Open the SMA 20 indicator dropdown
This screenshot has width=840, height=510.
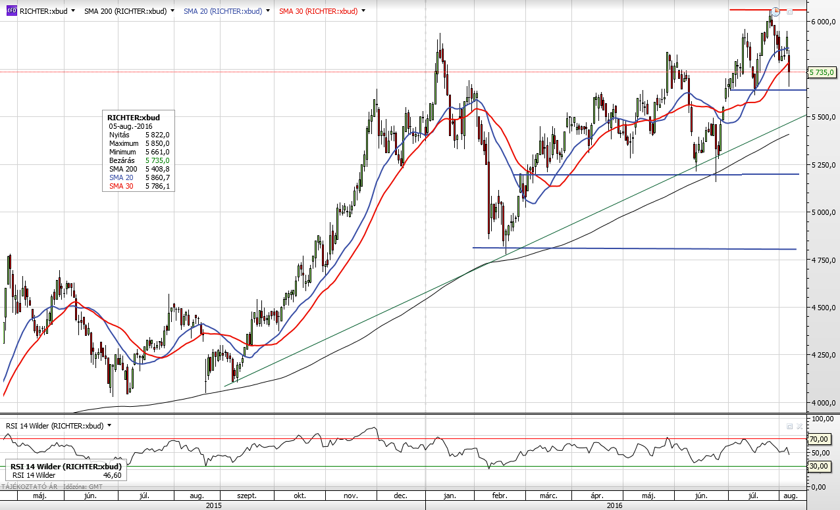tap(267, 11)
